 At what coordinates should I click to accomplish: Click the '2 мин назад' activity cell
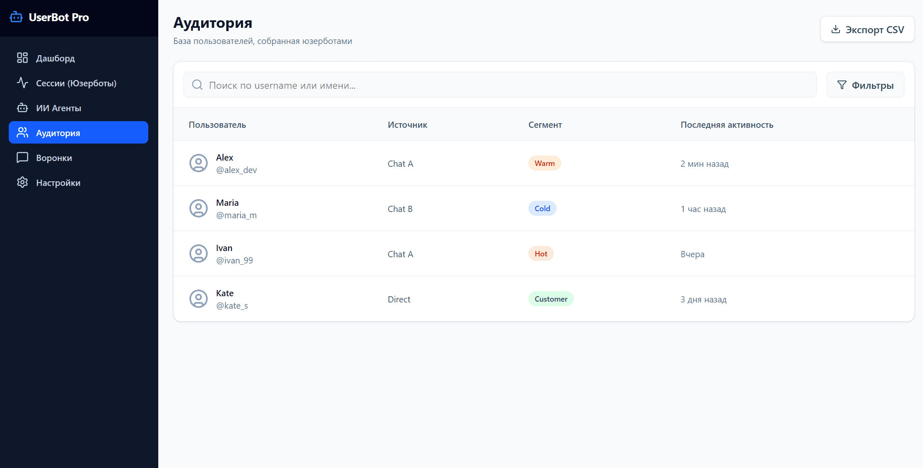(705, 163)
